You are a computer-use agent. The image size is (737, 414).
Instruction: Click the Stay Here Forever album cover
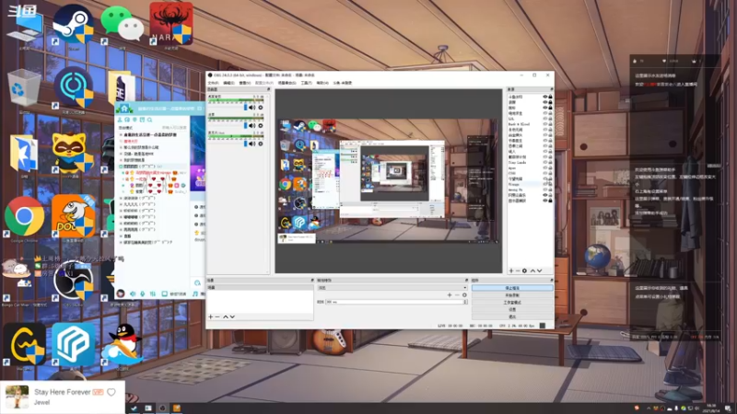[x=17, y=397]
